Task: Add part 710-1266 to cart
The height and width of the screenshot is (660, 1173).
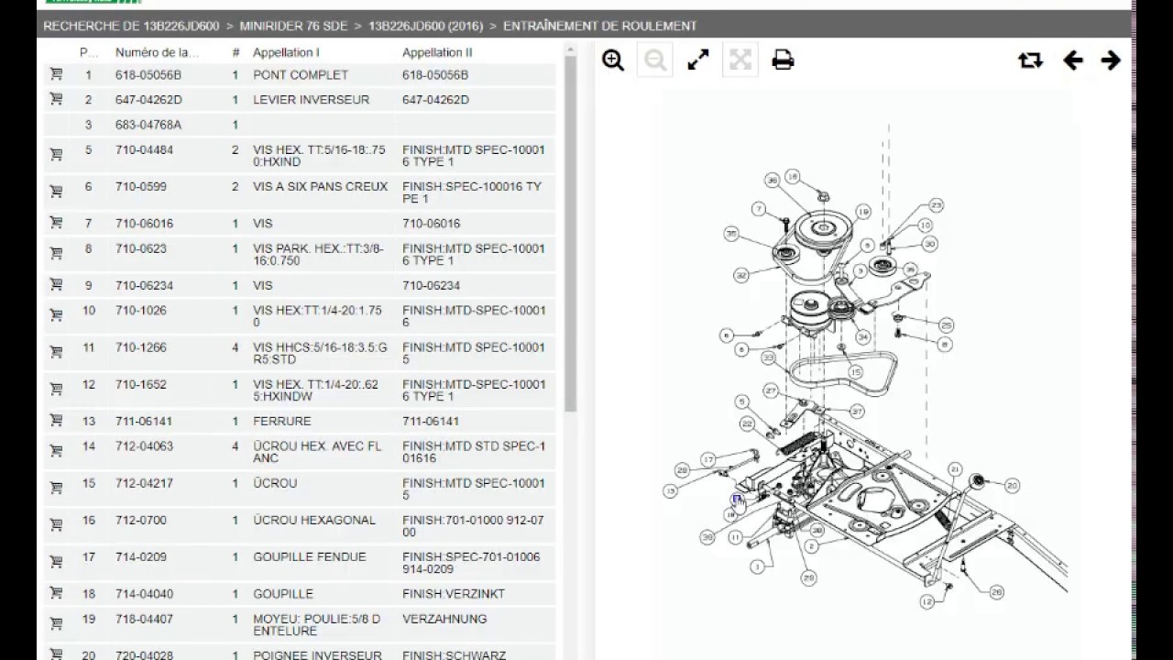Action: (56, 352)
